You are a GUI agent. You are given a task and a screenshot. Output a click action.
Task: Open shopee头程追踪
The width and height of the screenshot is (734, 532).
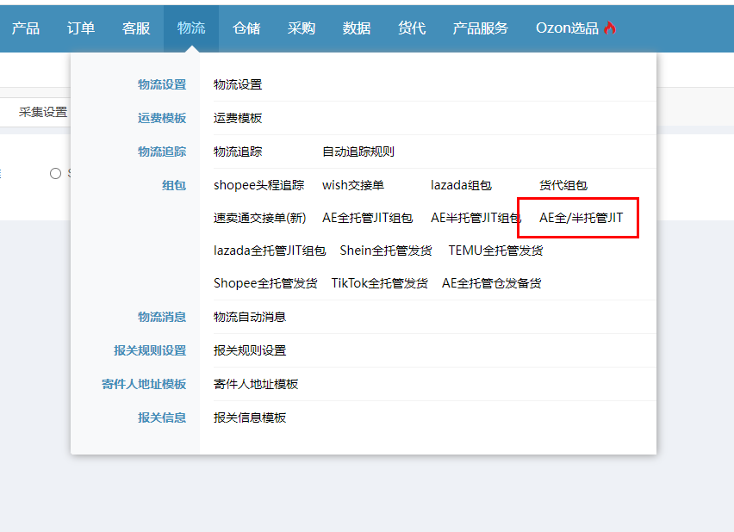[x=258, y=185]
